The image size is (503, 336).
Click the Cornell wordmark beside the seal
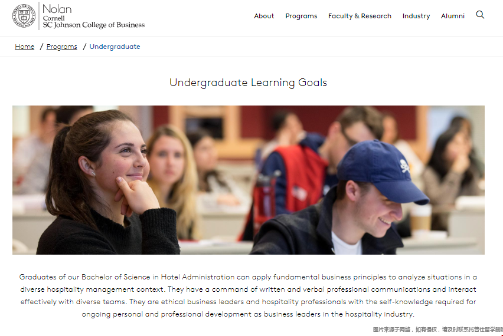pos(54,18)
